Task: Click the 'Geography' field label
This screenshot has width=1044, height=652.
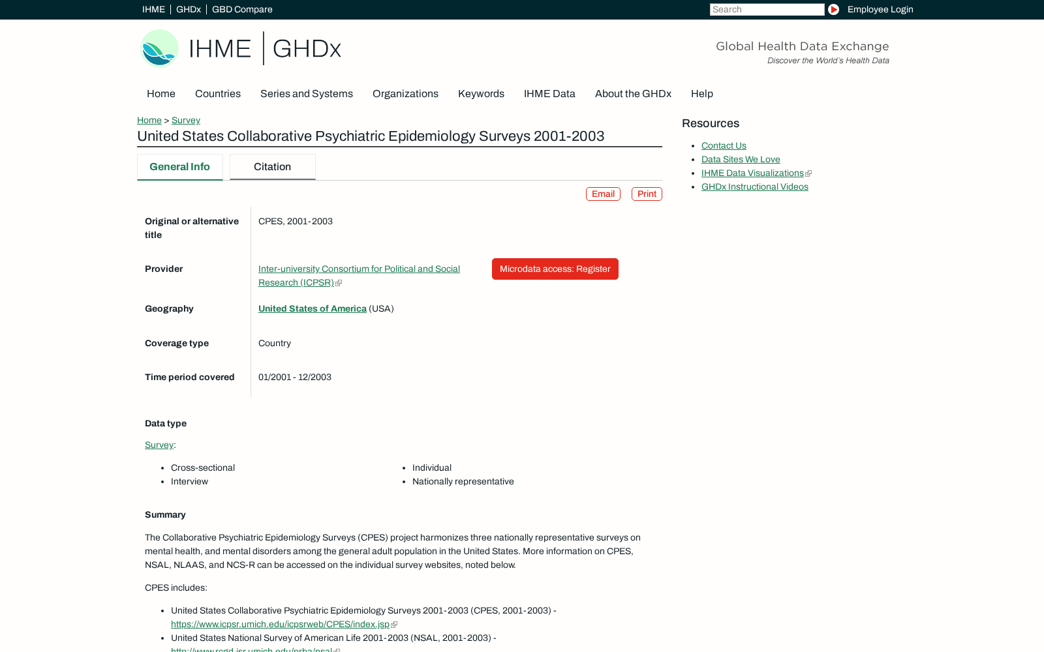Action: [169, 308]
